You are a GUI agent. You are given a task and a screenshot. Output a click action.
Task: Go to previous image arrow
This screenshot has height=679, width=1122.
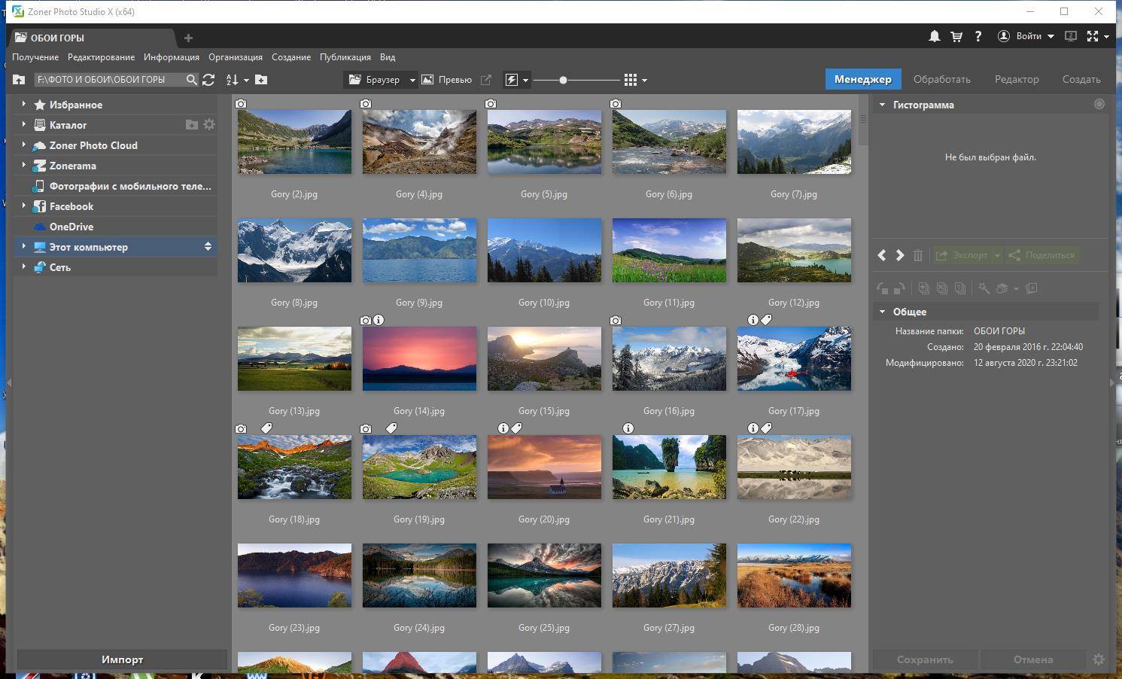(x=882, y=255)
